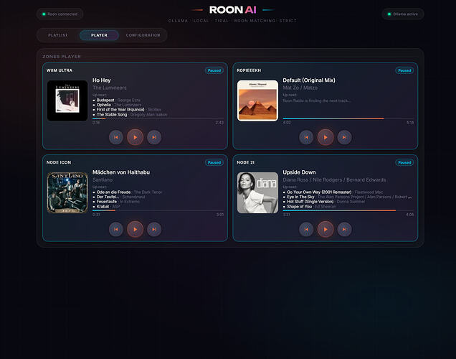The image size is (456, 359).
Task: Seek in the Mädchen von Haithabu progress bar
Action: (158, 210)
